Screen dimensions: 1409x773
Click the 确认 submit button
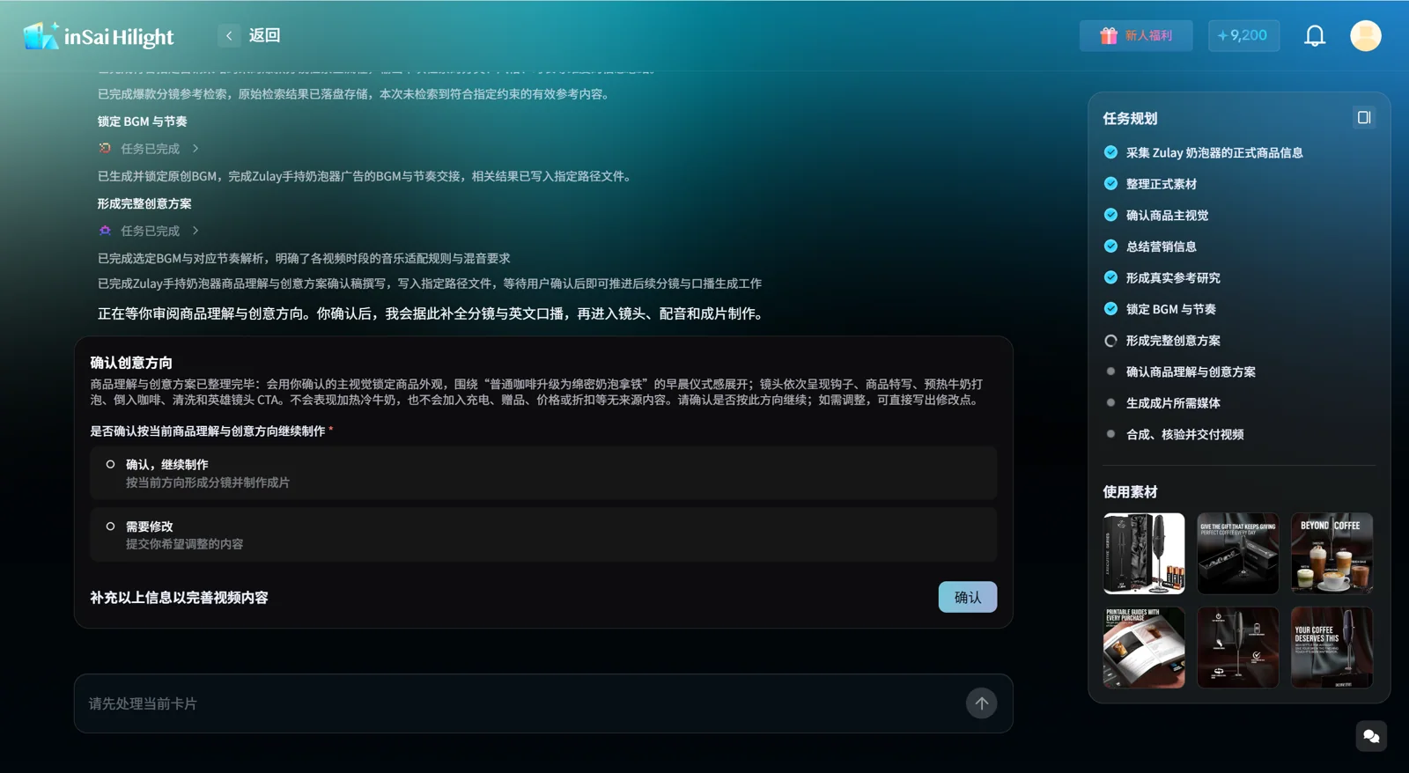[x=967, y=597]
